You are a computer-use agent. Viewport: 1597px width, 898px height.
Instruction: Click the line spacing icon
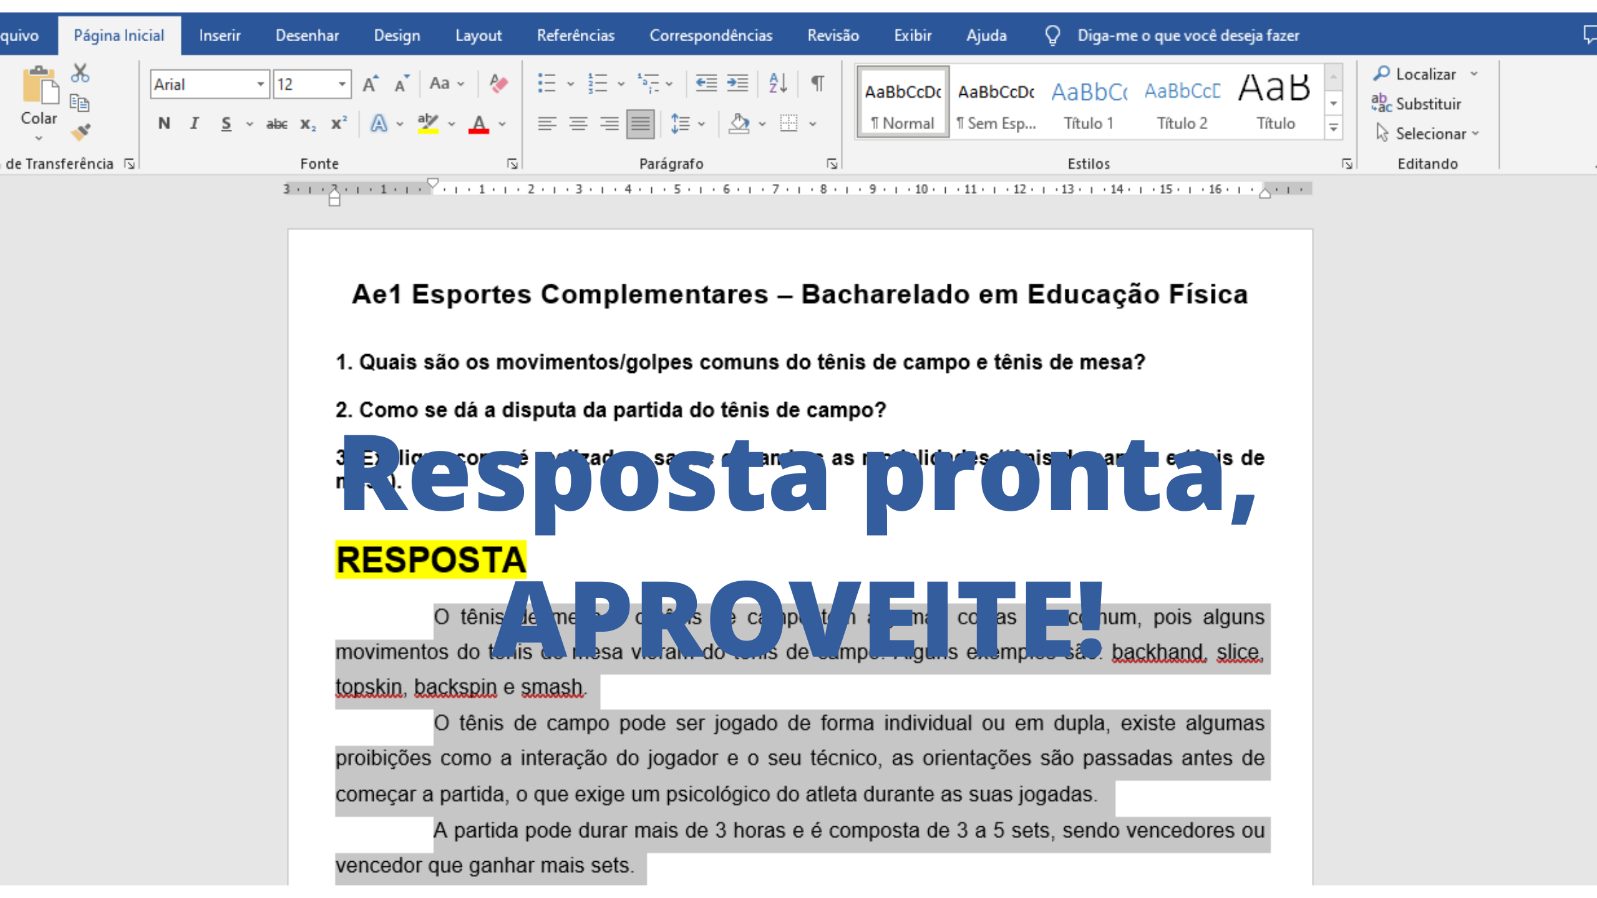(x=680, y=123)
